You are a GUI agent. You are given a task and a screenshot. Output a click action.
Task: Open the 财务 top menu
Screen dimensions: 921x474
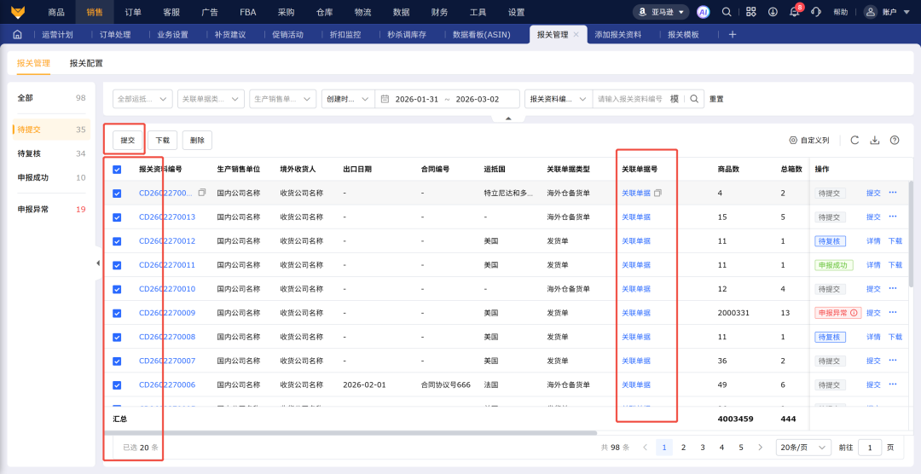coord(439,12)
